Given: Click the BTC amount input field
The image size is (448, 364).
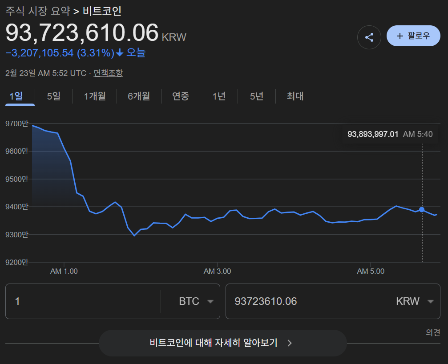Looking at the screenshot, I should [83, 301].
